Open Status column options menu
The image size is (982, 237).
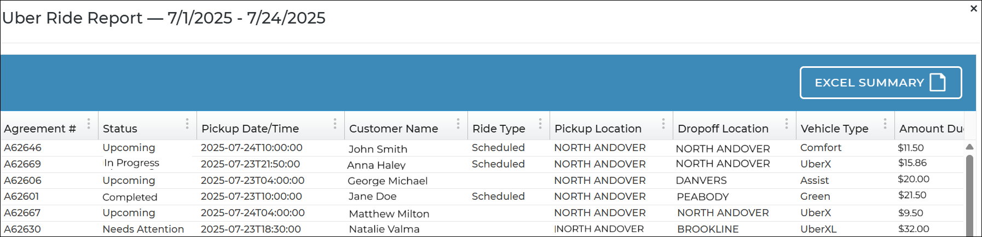pos(187,124)
